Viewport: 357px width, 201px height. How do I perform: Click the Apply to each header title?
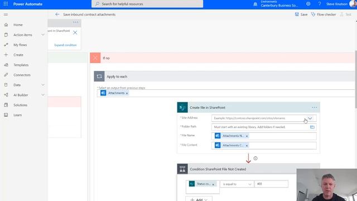click(x=117, y=76)
